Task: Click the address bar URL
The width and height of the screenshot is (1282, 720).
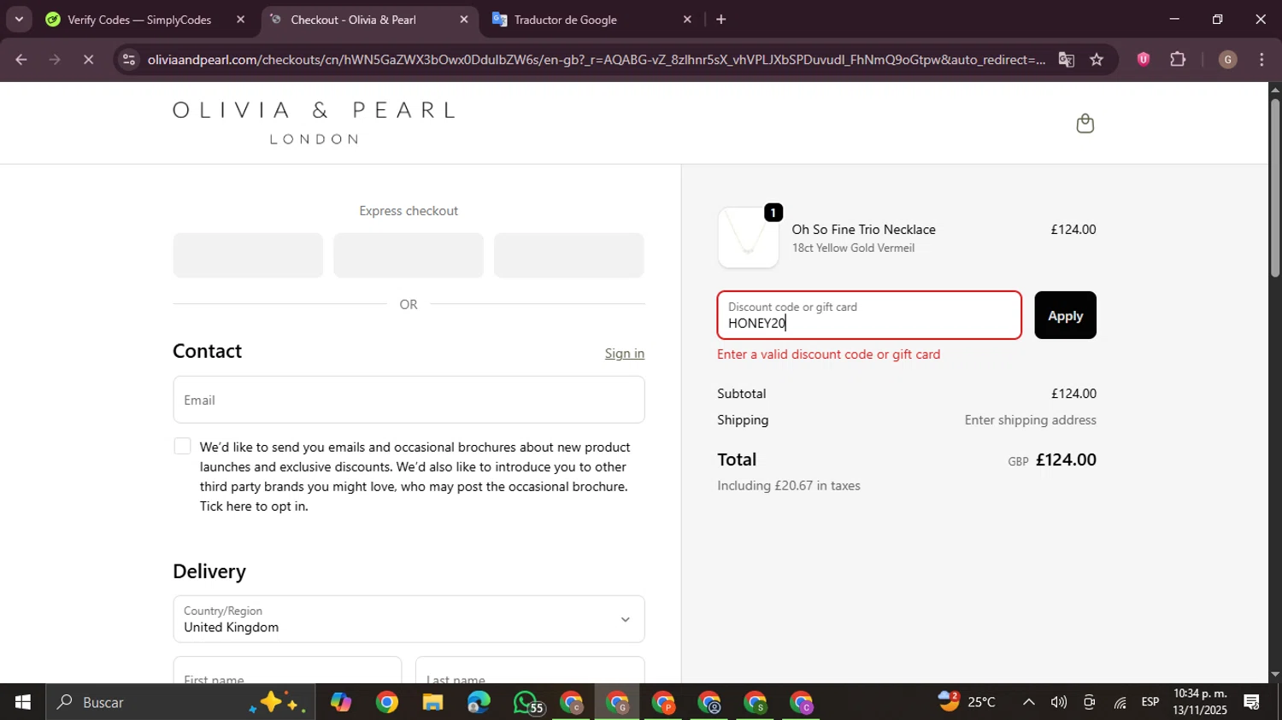Action: 596,60
